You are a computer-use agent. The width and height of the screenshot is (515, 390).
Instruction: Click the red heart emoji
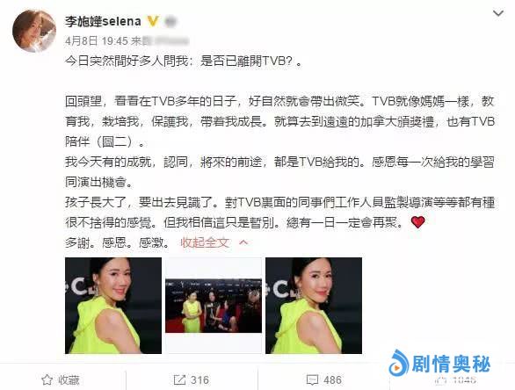tap(417, 222)
